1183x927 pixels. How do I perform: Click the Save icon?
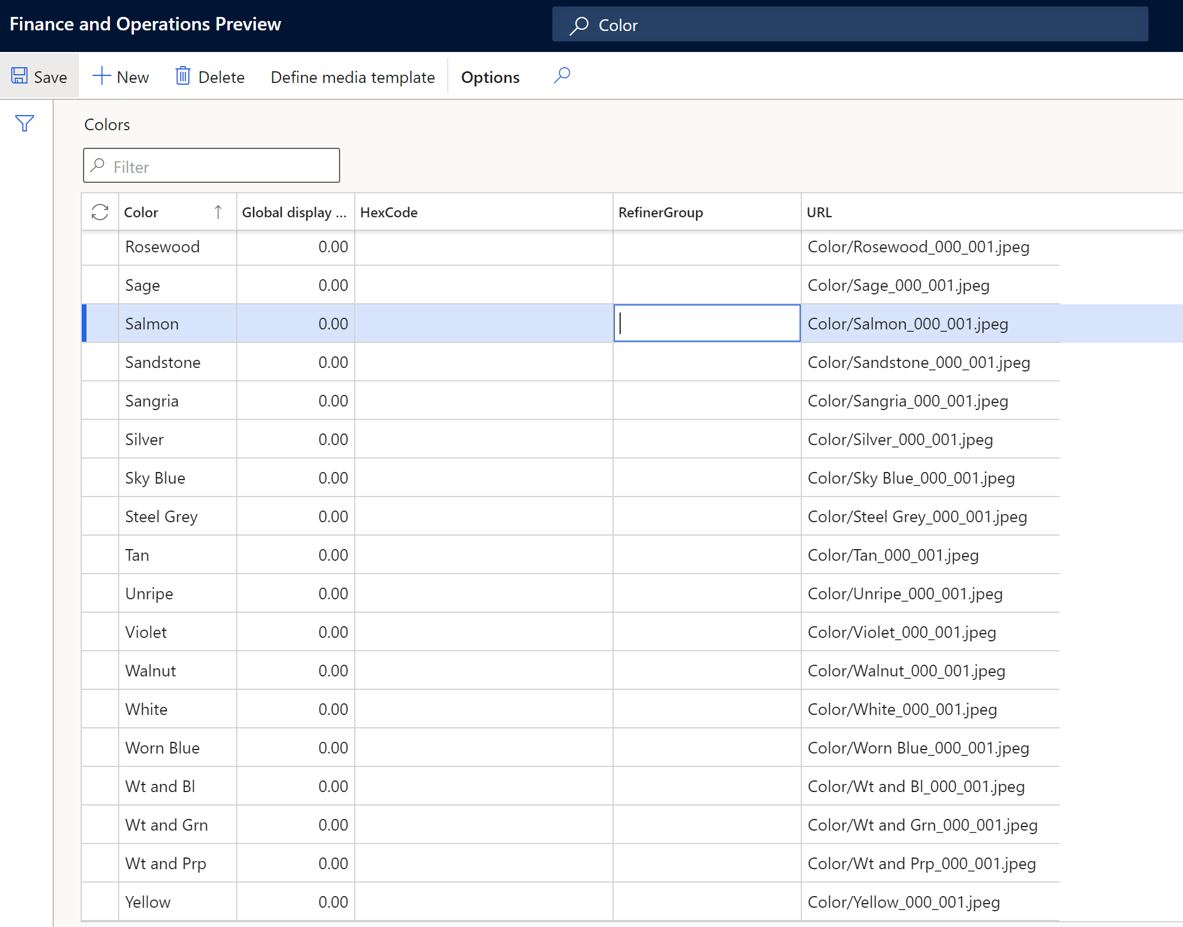(18, 76)
